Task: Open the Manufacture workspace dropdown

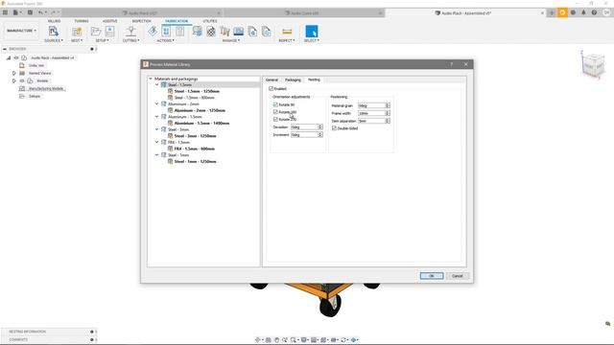Action: point(21,31)
